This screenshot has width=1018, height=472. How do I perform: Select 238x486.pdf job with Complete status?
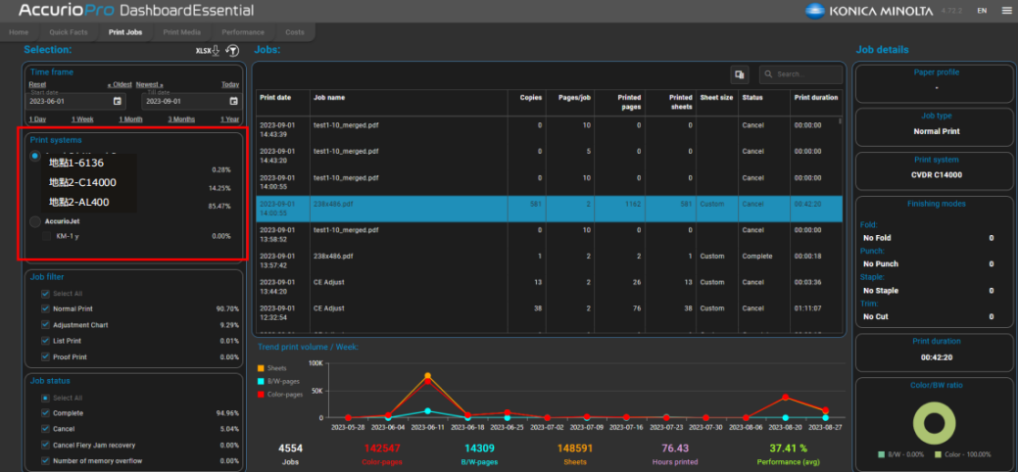548,261
